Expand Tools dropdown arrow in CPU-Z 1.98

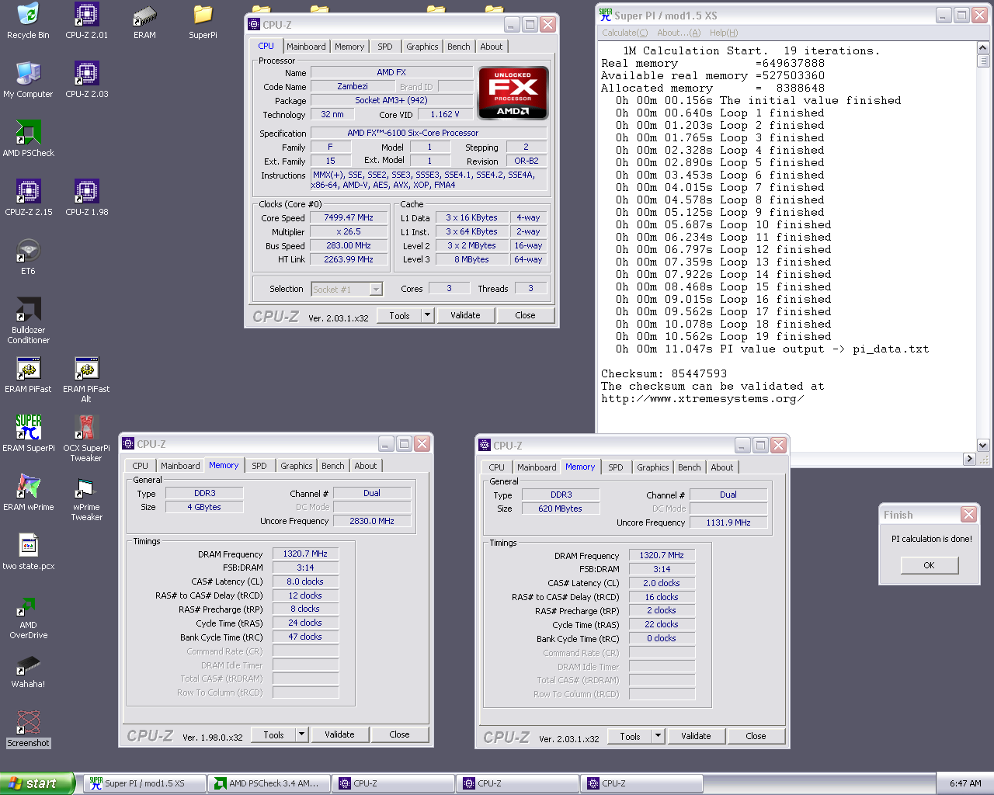[301, 734]
